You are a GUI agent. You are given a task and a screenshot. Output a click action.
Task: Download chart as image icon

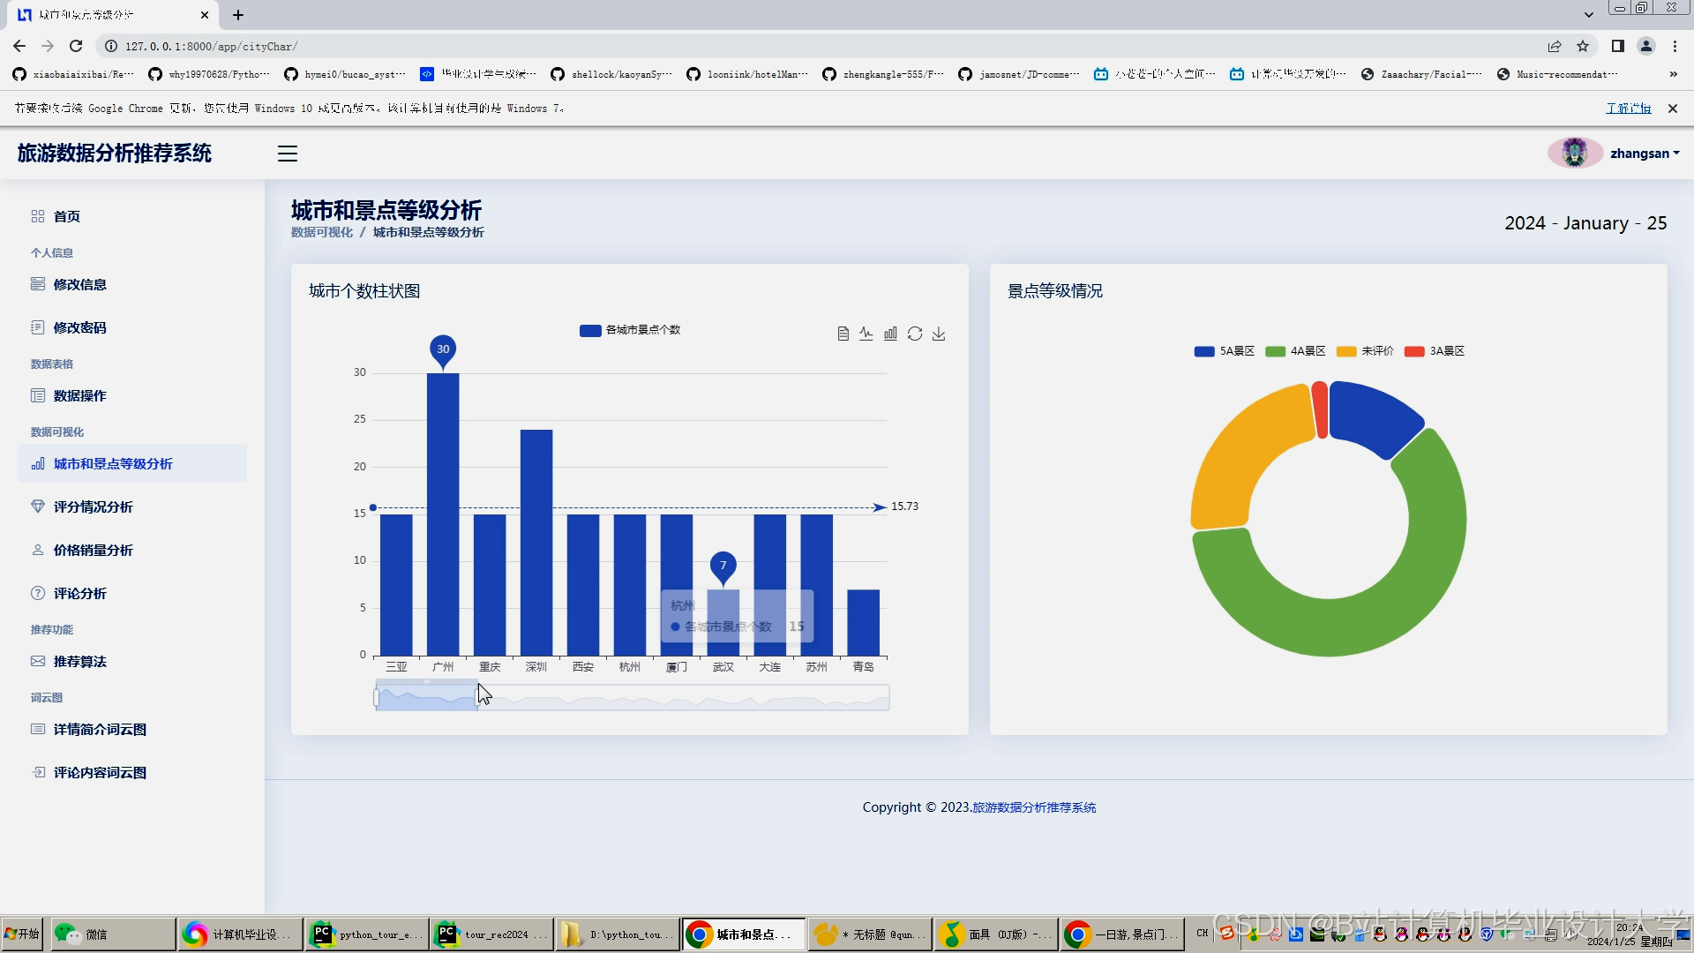939,334
